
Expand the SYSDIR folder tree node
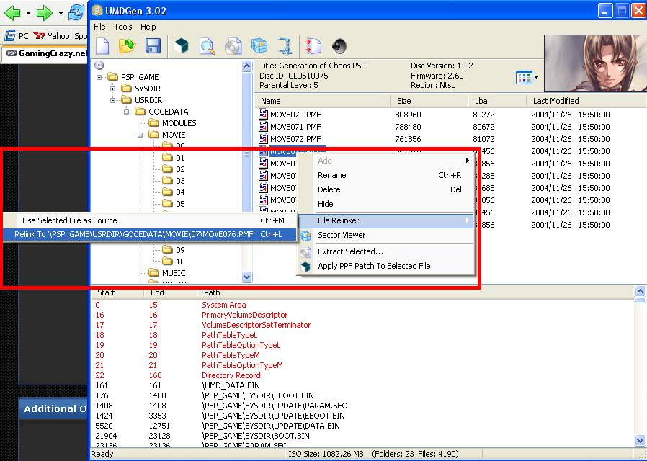pyautogui.click(x=113, y=89)
